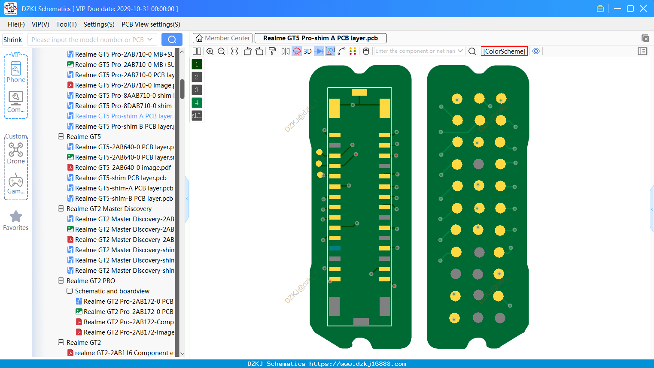The width and height of the screenshot is (654, 368).
Task: Collapse Schematic and boardview folder
Action: click(x=69, y=291)
